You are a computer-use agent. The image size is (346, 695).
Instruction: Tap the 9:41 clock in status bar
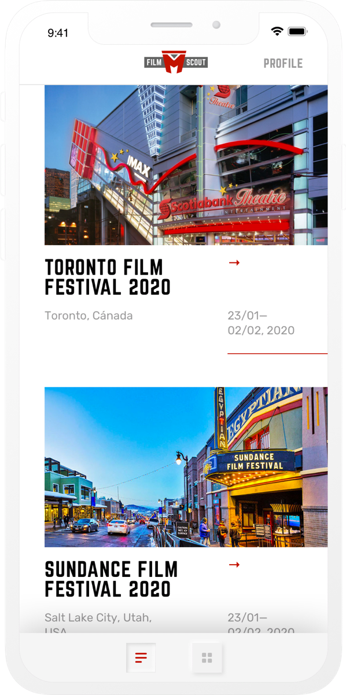coord(58,33)
